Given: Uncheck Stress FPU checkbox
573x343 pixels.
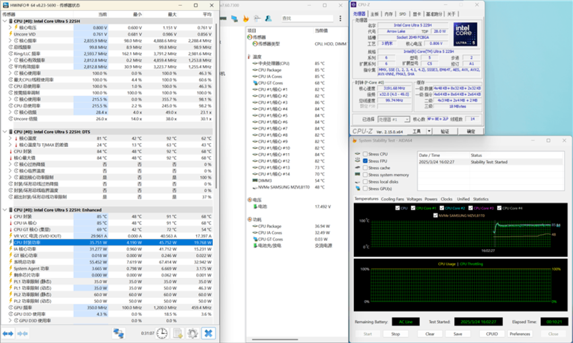Looking at the screenshot, I should 365,161.
